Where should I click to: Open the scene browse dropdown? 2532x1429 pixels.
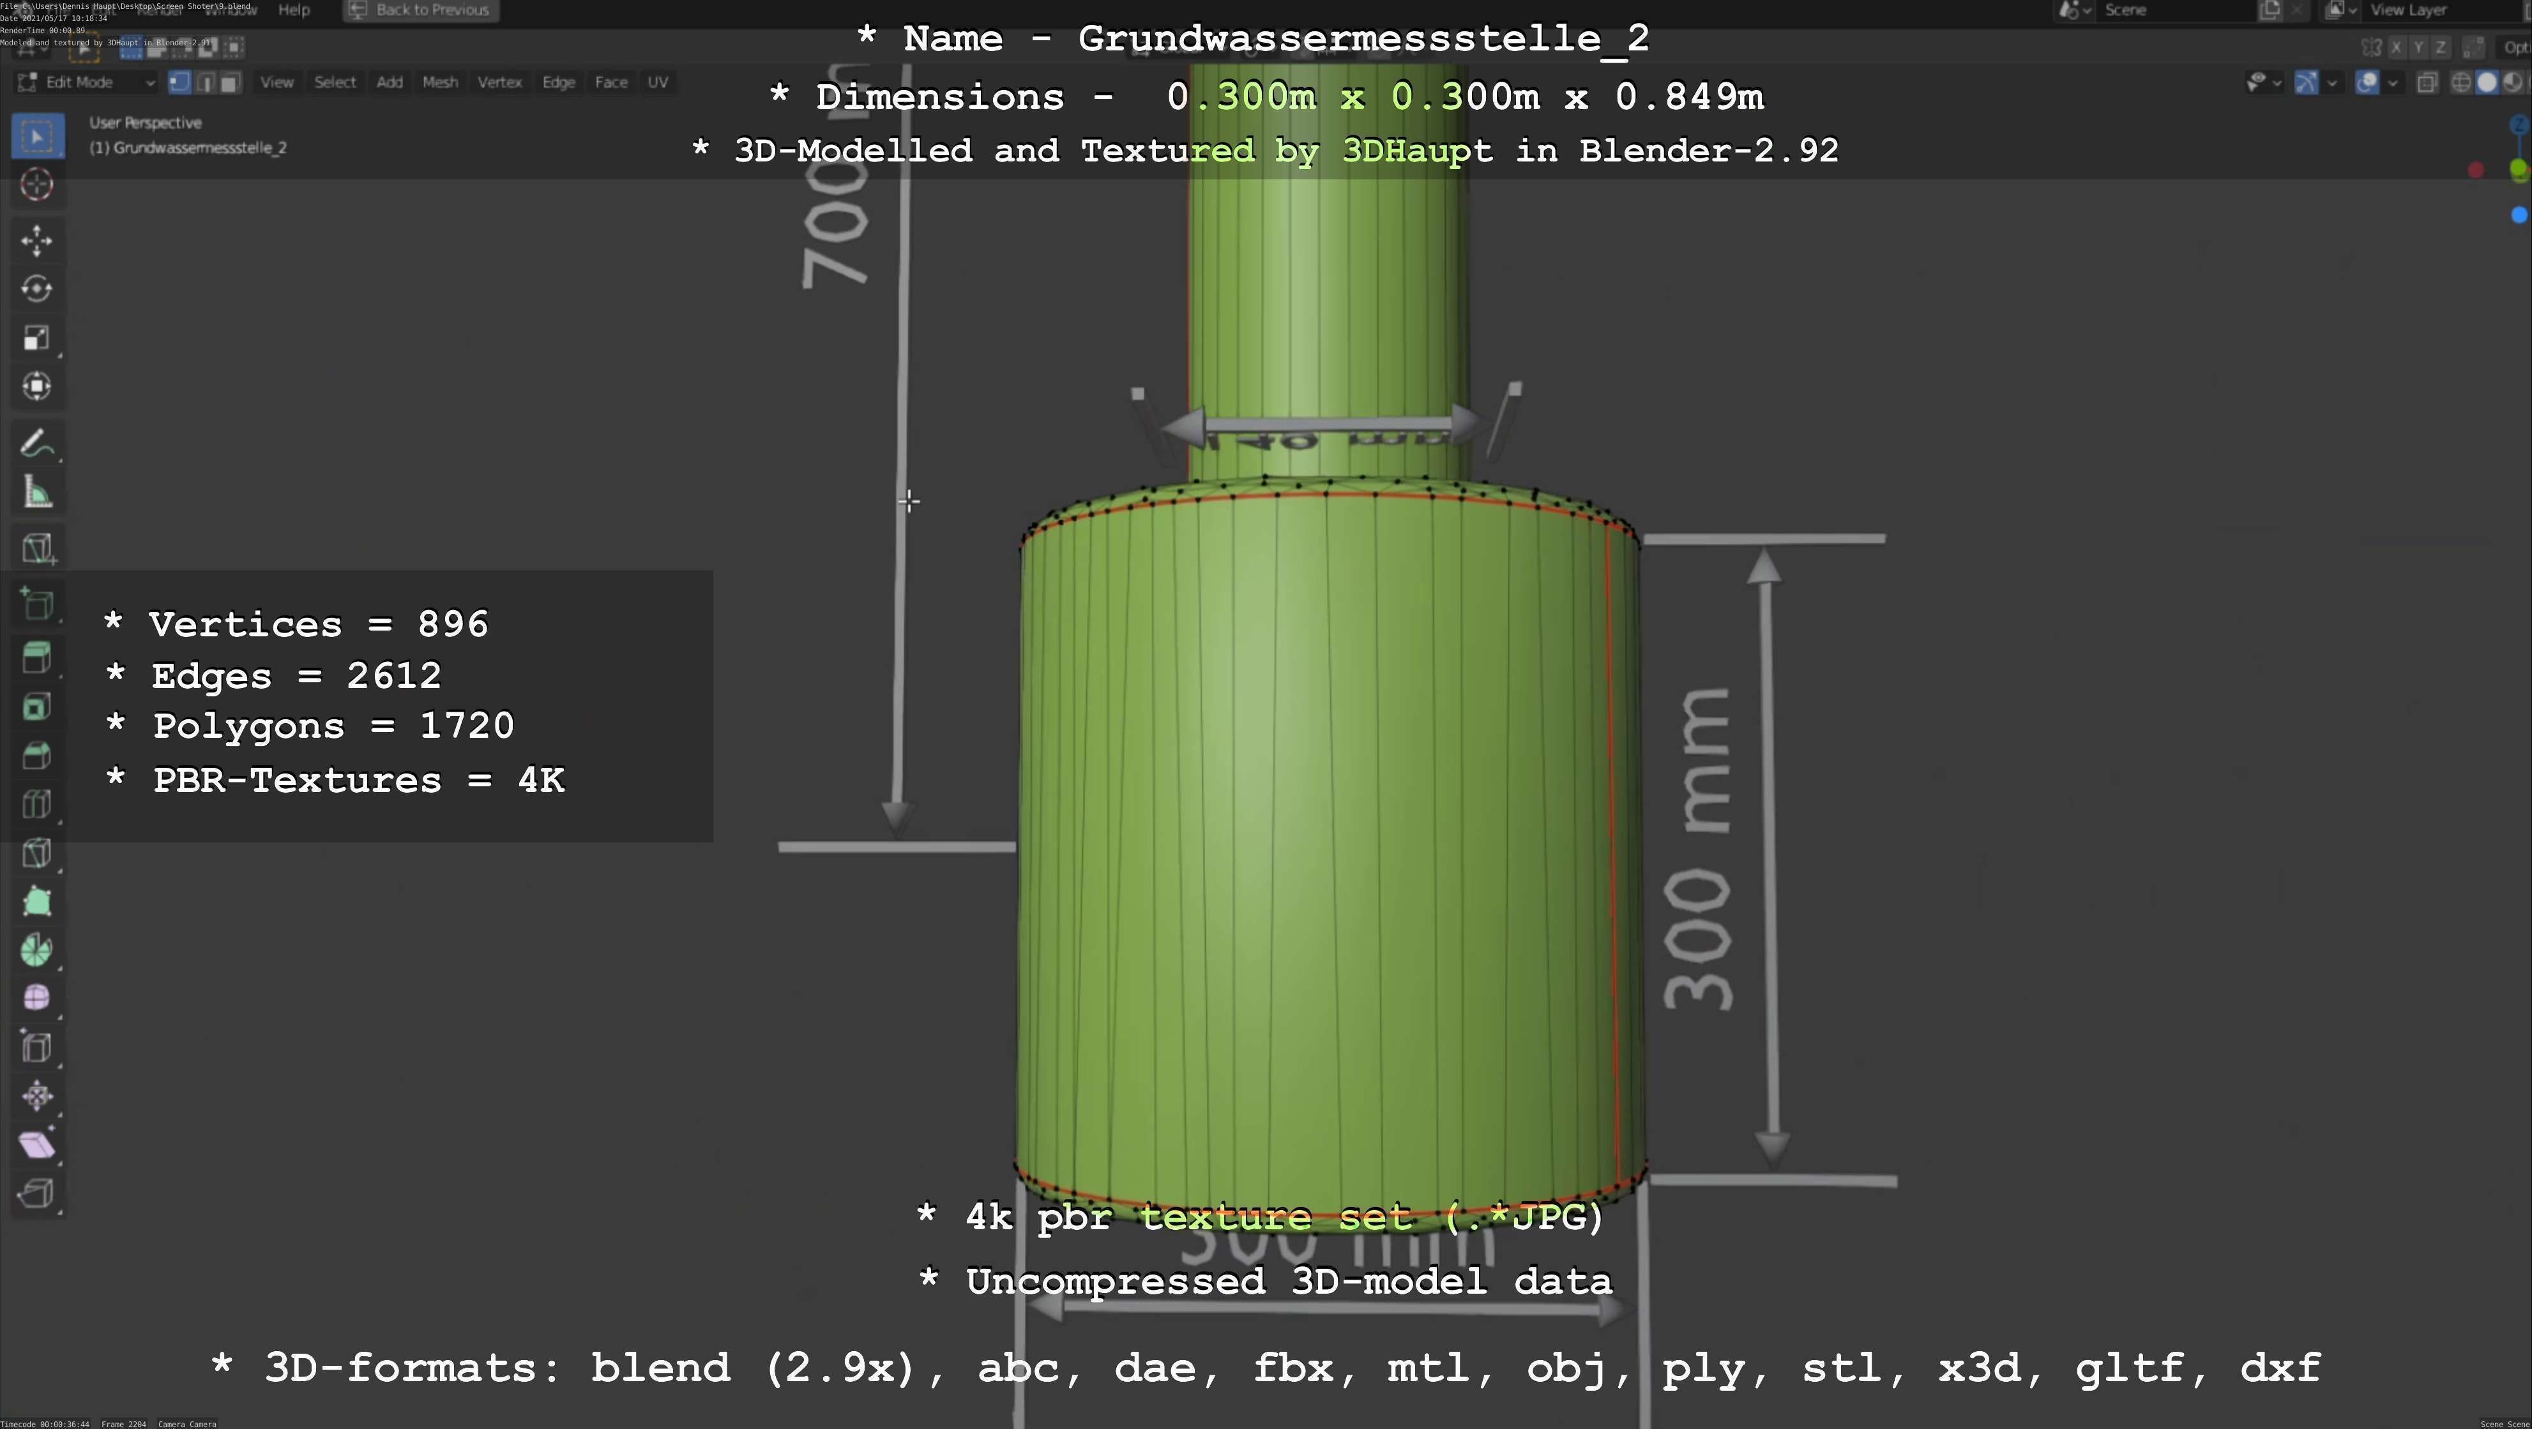click(x=2074, y=10)
